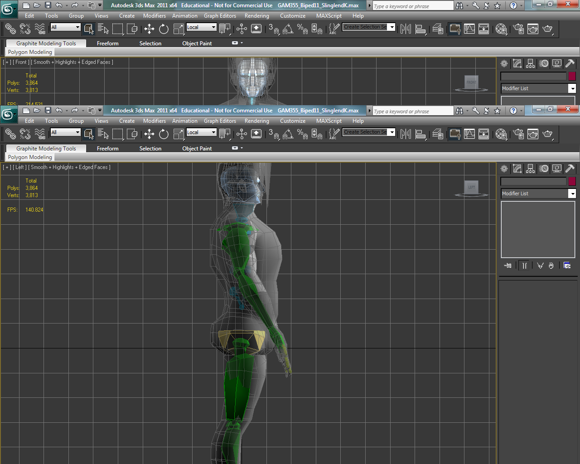Select the Select and Move tool

pos(149,134)
